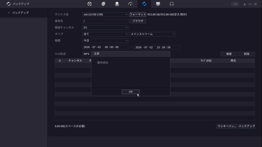Click the 再生 column header
Image resolution: width=262 pixels, height=147 pixels.
coord(233,61)
